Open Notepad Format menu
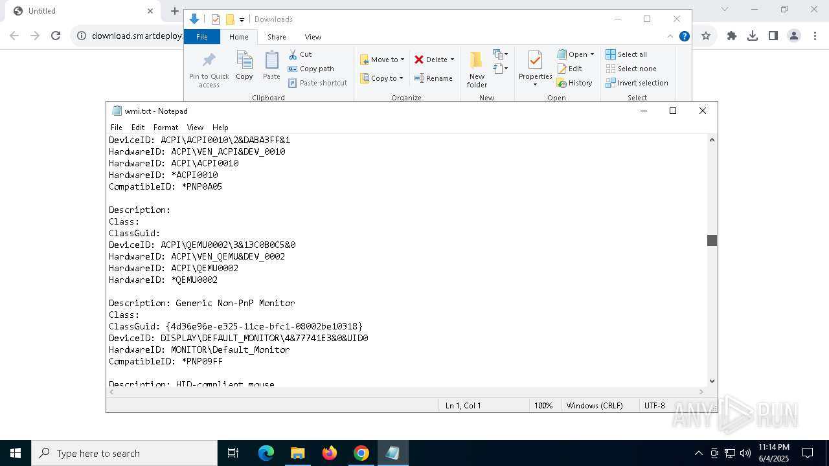Image resolution: width=829 pixels, height=466 pixels. click(x=166, y=128)
